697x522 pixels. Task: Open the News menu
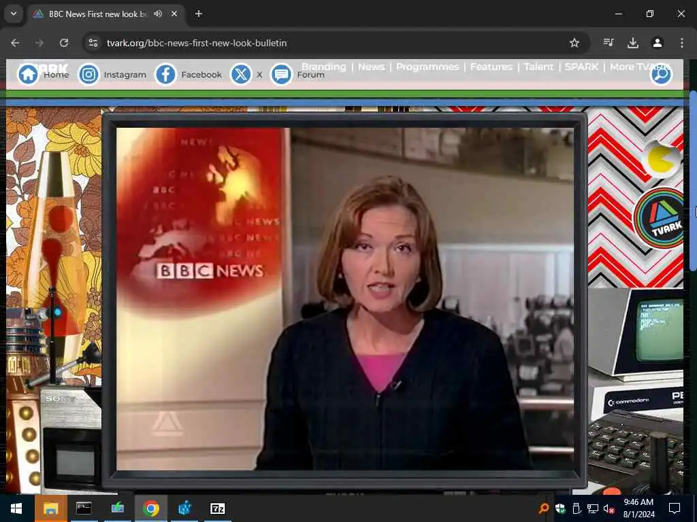[371, 67]
